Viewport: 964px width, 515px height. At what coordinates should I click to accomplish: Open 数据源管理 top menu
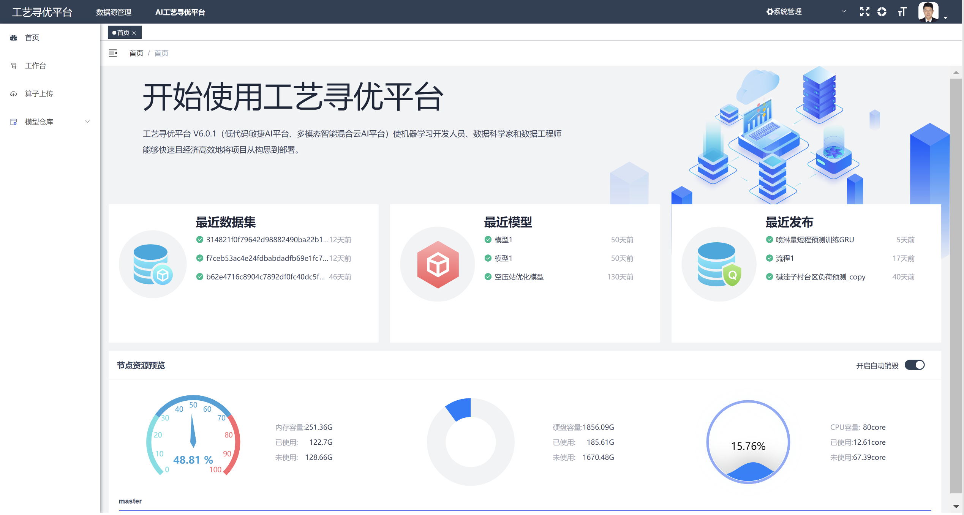pyautogui.click(x=114, y=12)
